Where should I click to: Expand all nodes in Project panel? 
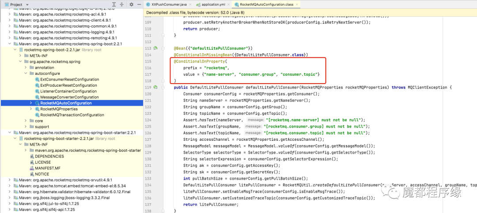tap(114, 4)
